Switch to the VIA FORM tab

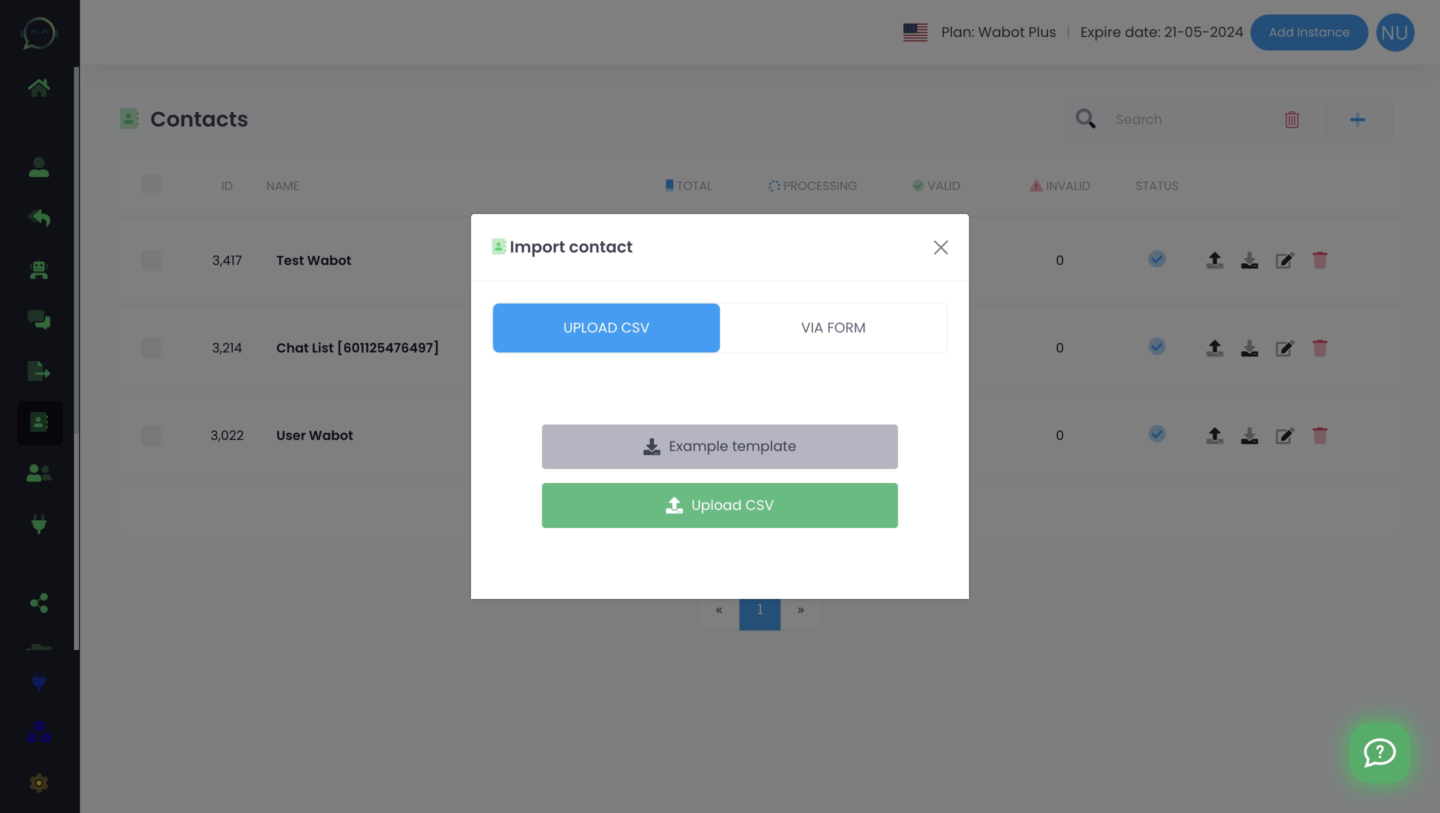832,327
